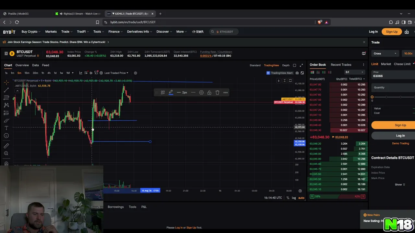The width and height of the screenshot is (415, 233).
Task: Open the forecasting and measurement tools
Action: click(x=6, y=113)
